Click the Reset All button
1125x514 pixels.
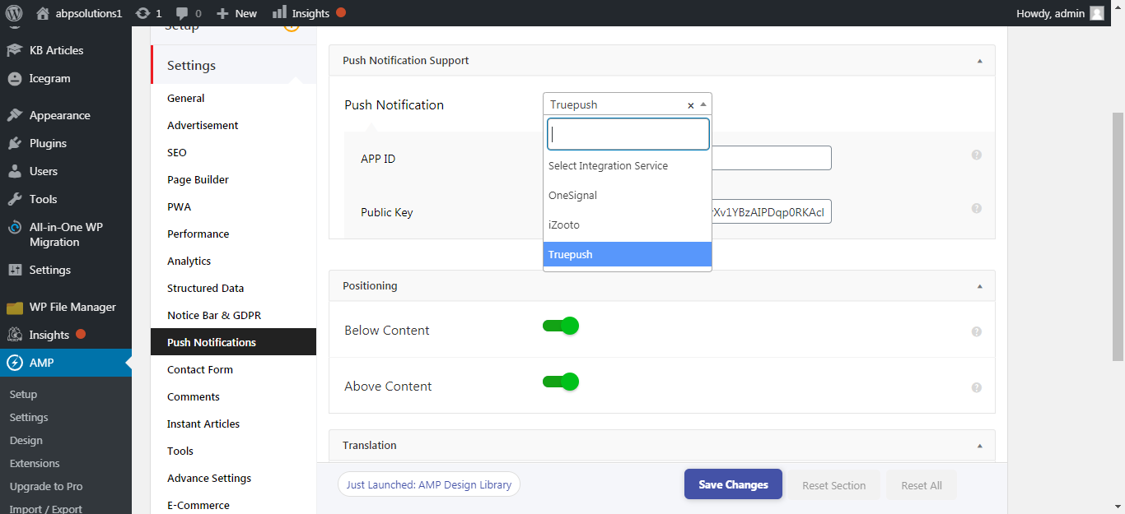922,485
